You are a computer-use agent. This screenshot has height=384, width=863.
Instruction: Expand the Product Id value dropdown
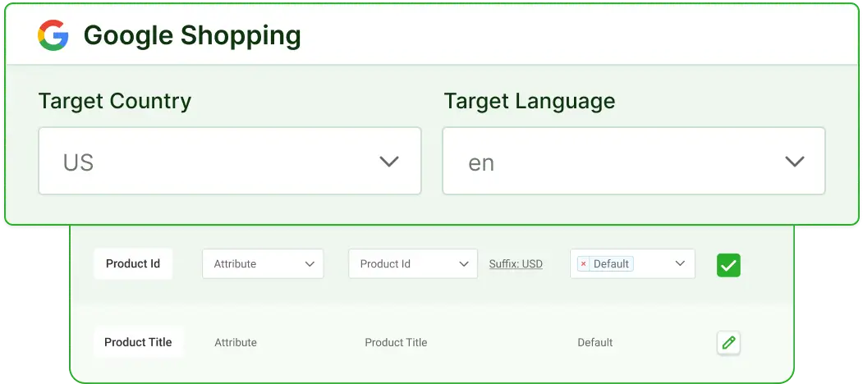(x=412, y=264)
